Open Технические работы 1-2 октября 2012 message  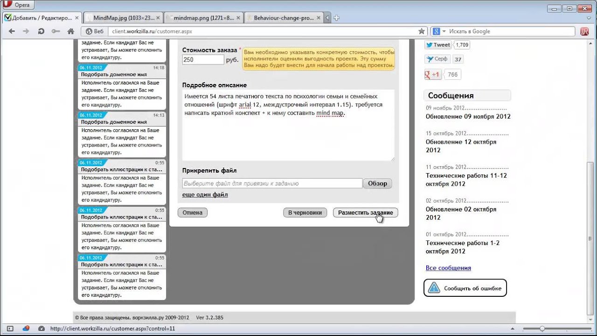click(463, 247)
